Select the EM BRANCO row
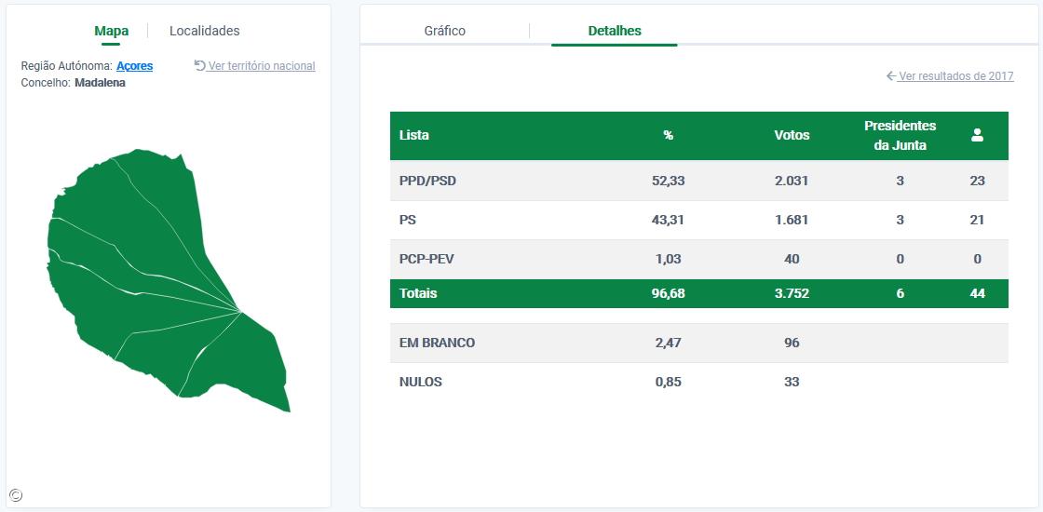The image size is (1043, 512). pos(698,343)
